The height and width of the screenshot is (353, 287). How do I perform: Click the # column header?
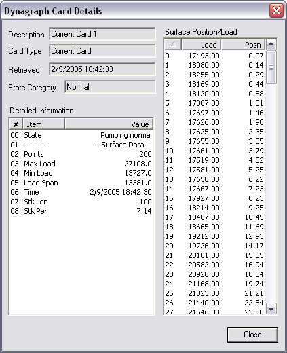16,124
